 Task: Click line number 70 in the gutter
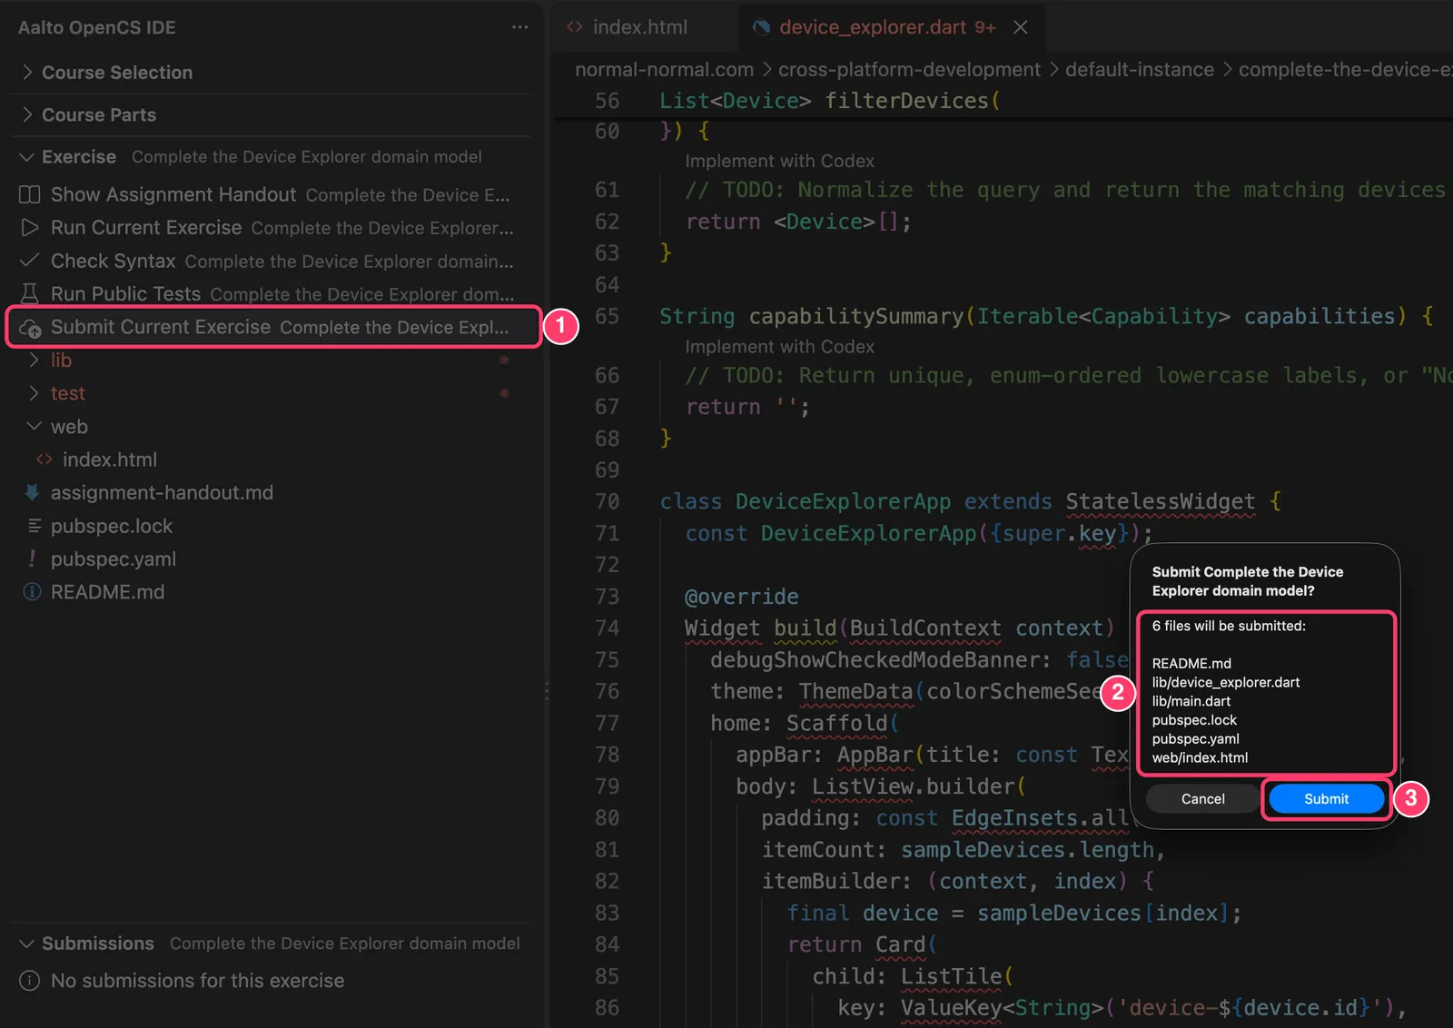click(607, 501)
